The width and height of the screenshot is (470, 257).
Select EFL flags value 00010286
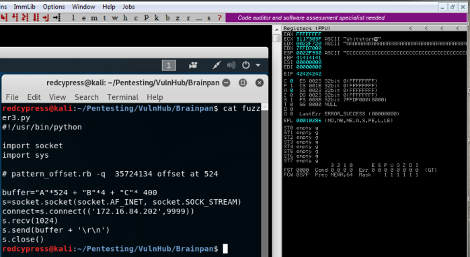click(309, 121)
